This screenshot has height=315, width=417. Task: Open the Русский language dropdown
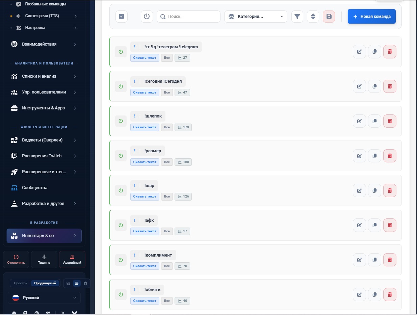coord(44,298)
